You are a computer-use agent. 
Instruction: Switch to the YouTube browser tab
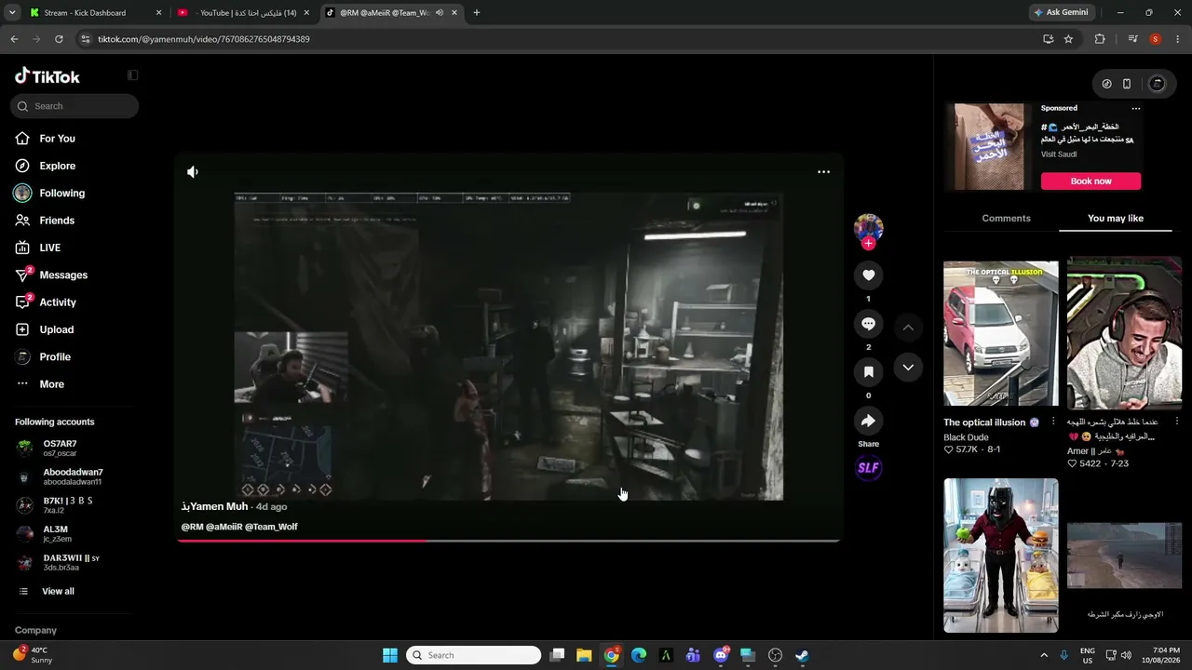pos(244,13)
